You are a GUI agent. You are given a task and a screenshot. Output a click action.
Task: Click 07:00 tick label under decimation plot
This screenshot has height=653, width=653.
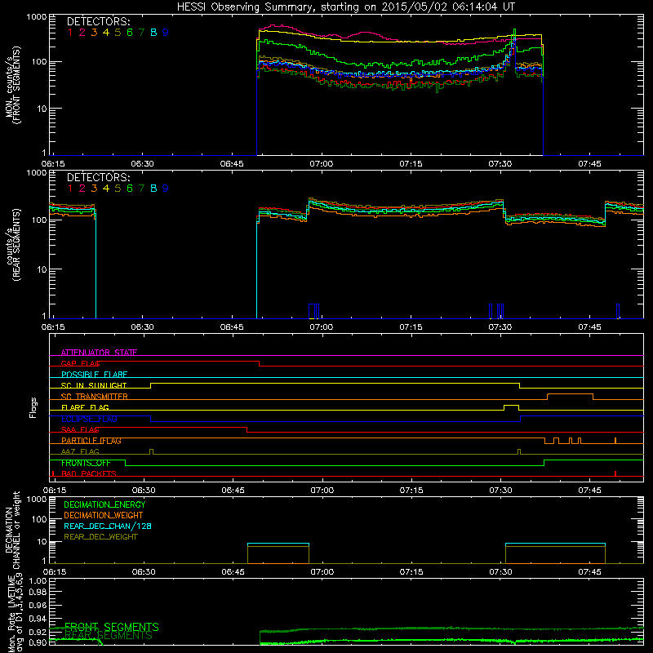coord(322,572)
